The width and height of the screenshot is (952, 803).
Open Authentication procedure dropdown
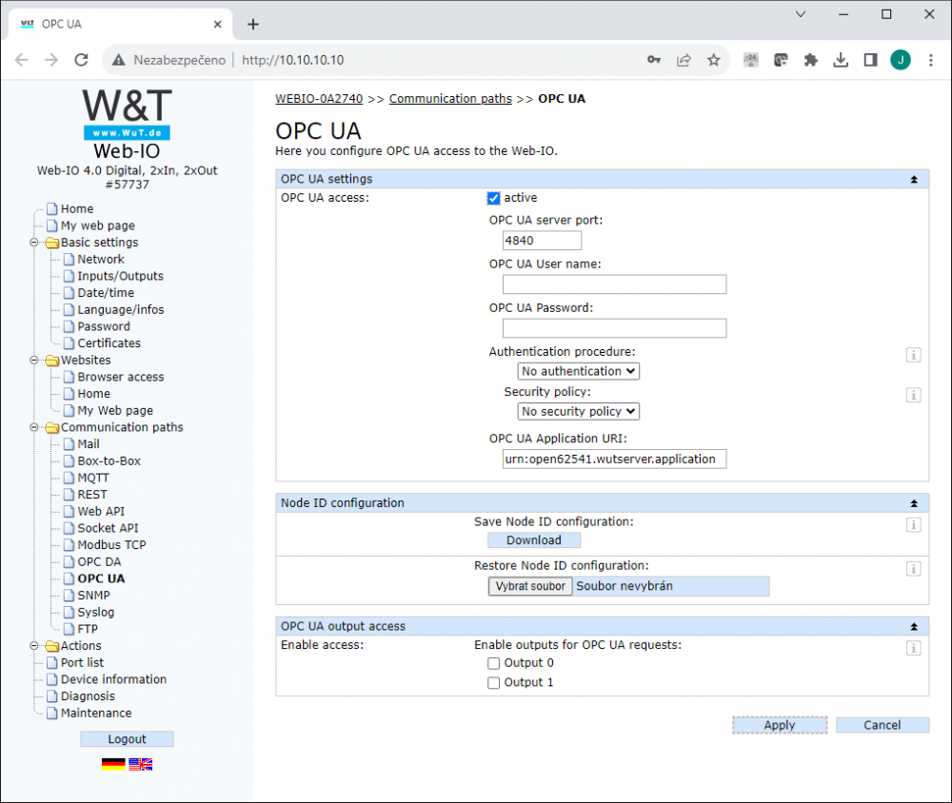point(578,371)
